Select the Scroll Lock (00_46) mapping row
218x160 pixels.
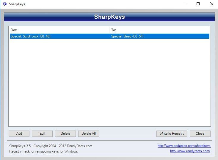tap(110, 36)
